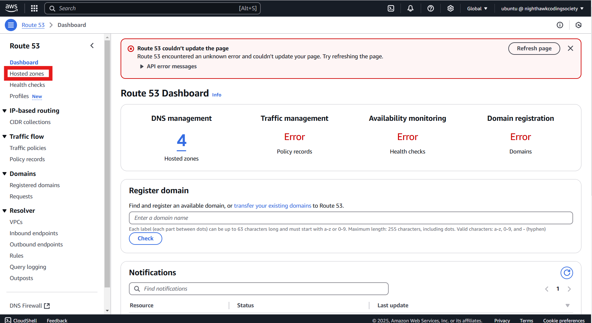Open Health checks in the sidebar
Image resolution: width=592 pixels, height=323 pixels.
[27, 85]
